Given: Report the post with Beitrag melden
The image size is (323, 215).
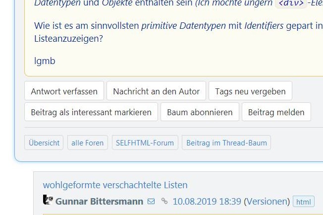Looking at the screenshot, I should [276, 112].
